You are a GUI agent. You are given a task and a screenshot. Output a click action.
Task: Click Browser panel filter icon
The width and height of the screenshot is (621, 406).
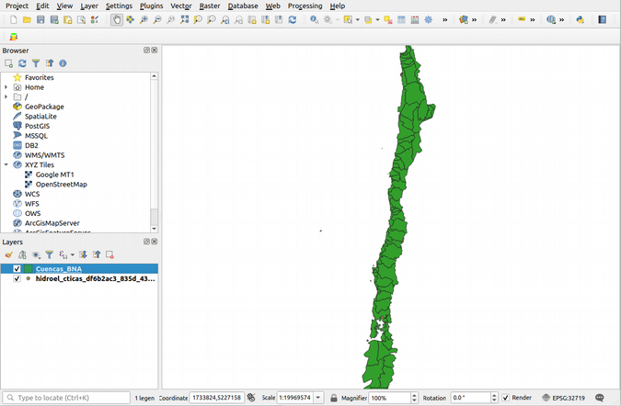[x=36, y=63]
